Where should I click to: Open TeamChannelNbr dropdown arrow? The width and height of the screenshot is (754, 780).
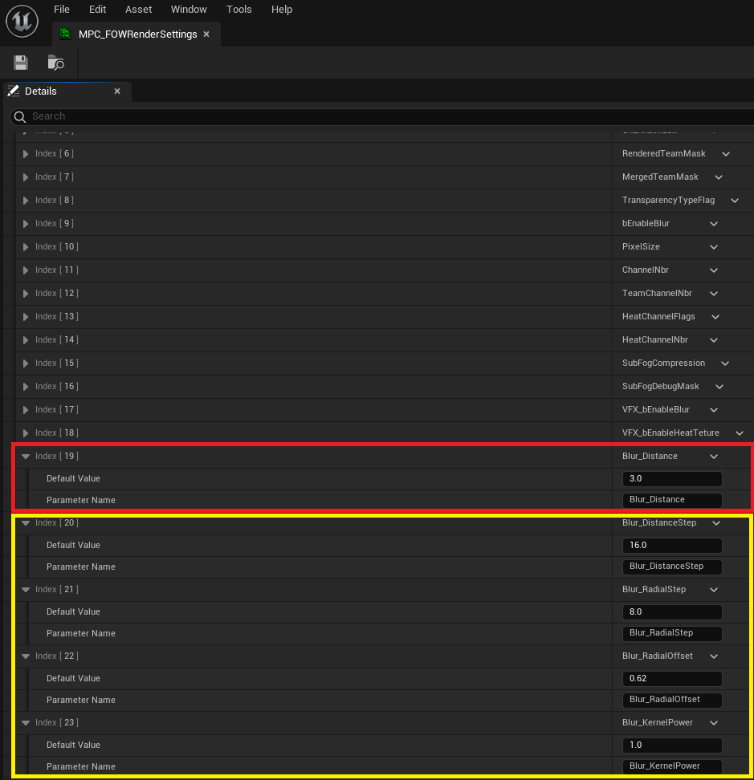click(x=714, y=294)
